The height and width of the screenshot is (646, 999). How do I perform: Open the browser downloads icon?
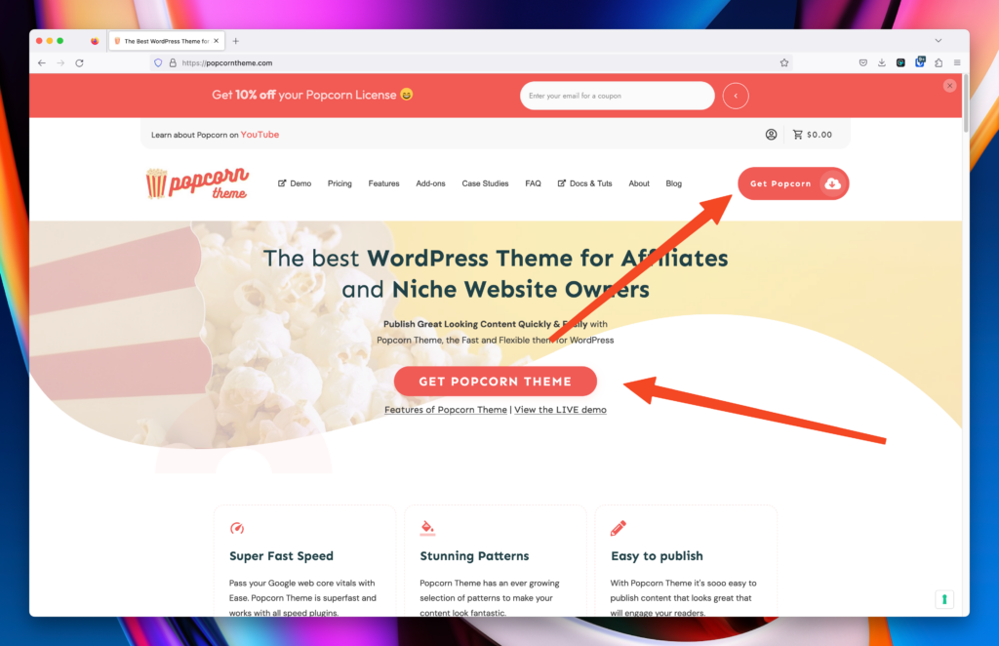(x=882, y=62)
